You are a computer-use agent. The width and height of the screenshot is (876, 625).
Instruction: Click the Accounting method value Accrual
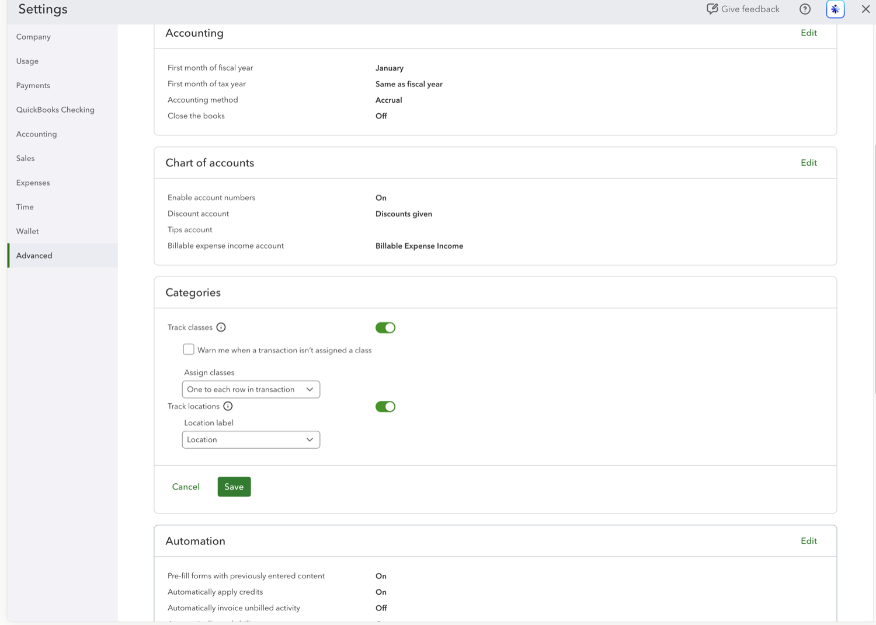[388, 100]
